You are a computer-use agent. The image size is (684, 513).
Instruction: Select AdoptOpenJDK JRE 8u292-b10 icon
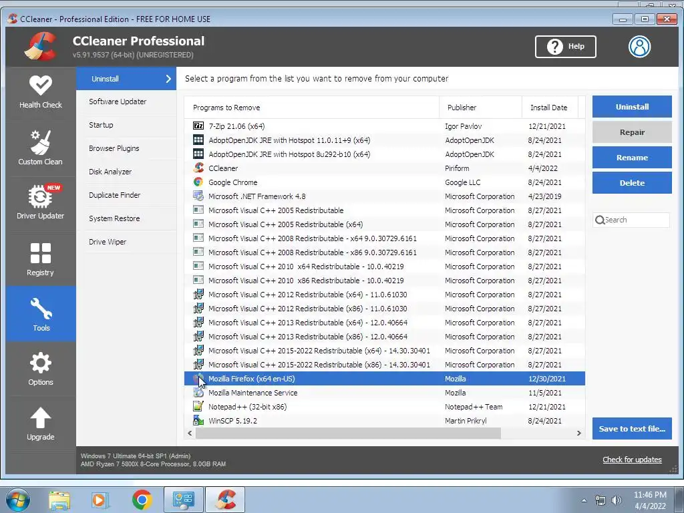pos(198,154)
